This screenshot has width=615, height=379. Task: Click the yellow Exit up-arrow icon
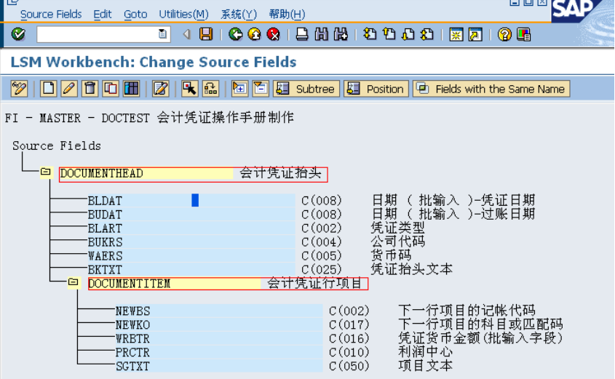click(255, 34)
